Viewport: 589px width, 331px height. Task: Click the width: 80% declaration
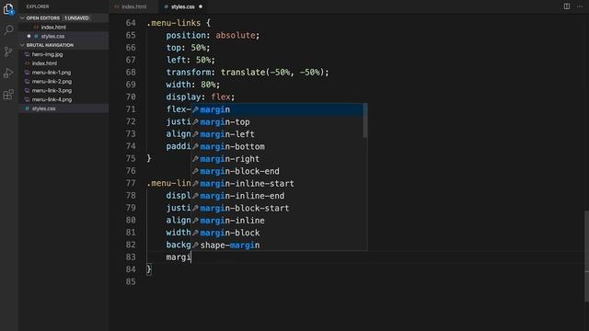[192, 85]
